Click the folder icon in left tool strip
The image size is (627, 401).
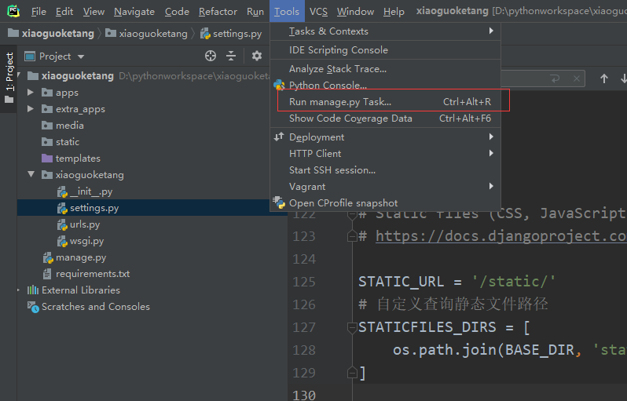(9, 99)
